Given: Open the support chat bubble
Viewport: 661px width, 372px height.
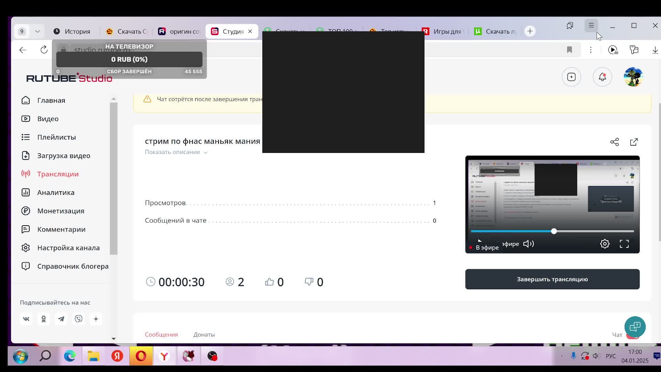Looking at the screenshot, I should [635, 327].
